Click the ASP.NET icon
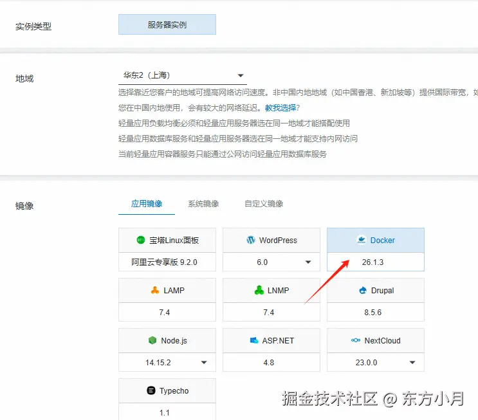 (x=254, y=340)
